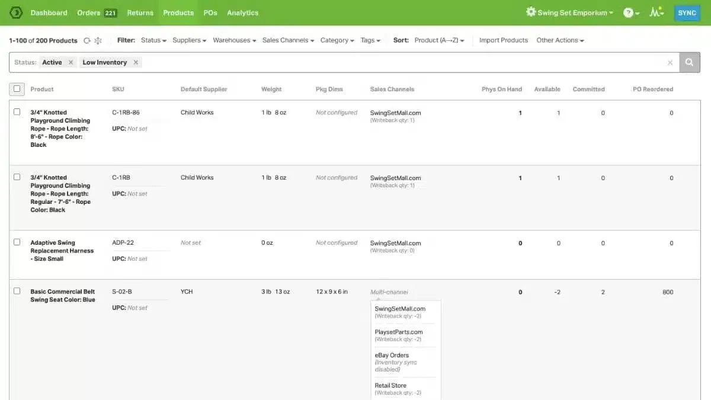Select the Adaptive Swing Replacement Harness checkbox
The height and width of the screenshot is (400, 711).
(x=17, y=242)
